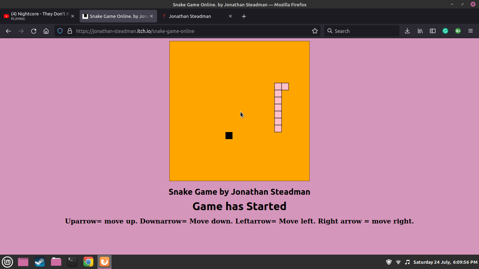Open the system network indicator
Screen dimensions: 479x269
[398, 262]
